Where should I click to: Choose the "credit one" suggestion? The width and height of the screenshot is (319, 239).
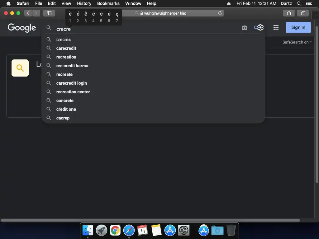(x=153, y=109)
